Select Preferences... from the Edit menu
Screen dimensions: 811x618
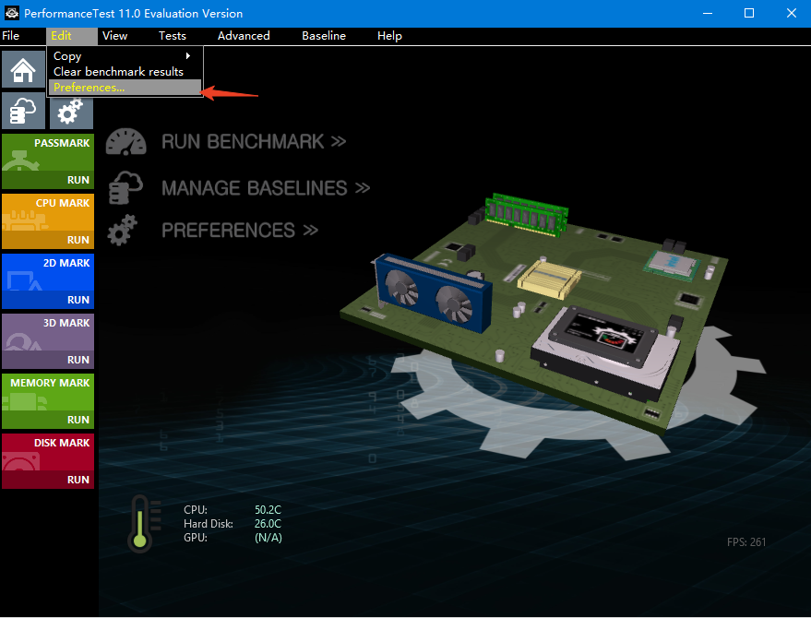pos(89,88)
